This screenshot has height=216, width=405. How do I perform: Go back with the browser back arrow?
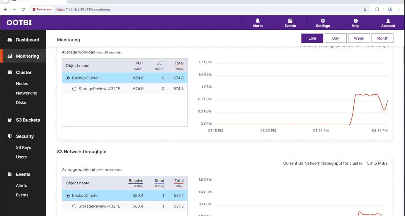click(6, 9)
